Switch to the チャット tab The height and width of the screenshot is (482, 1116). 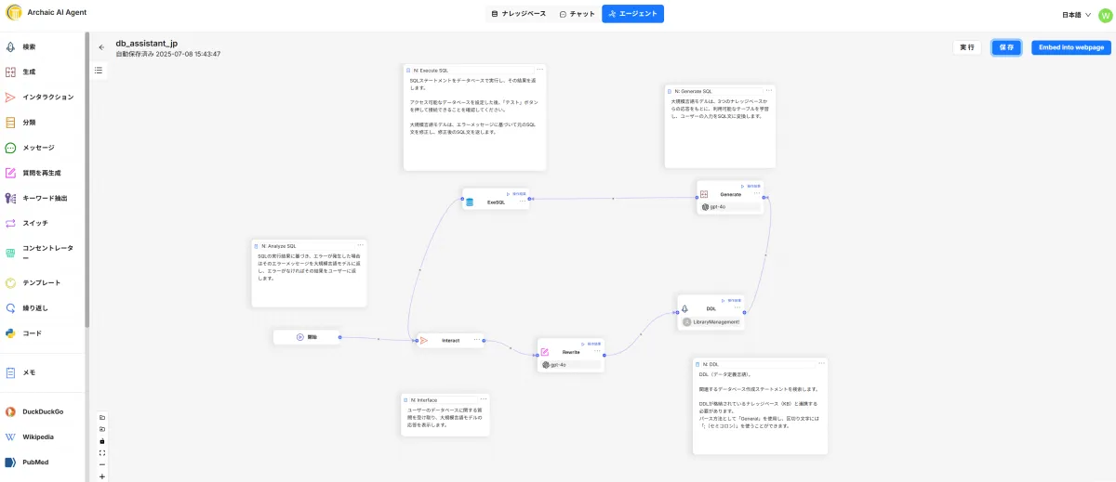click(x=578, y=14)
